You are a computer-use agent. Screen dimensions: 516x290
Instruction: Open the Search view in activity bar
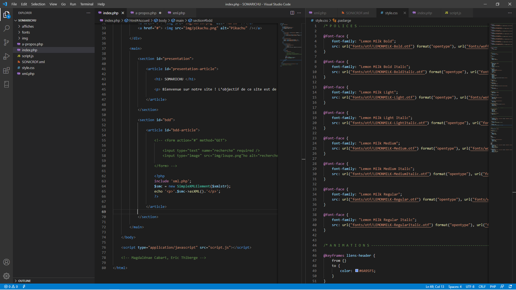pos(6,28)
